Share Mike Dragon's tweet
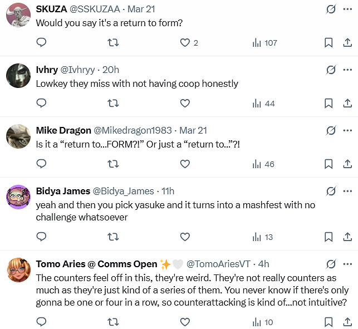Viewport: 358px width, 329px height. click(x=347, y=164)
